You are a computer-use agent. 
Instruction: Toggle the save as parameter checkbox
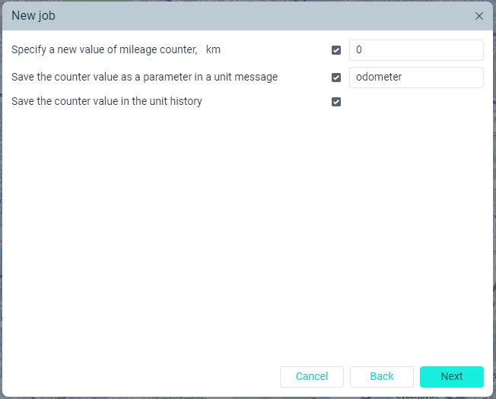click(336, 78)
